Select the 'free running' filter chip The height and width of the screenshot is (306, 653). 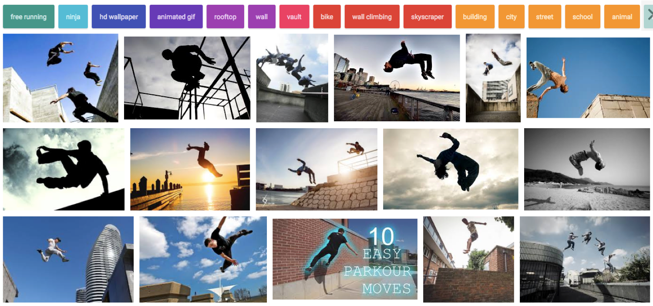click(29, 17)
